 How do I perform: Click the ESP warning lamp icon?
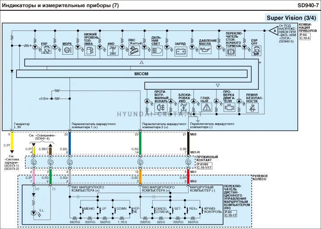[47, 50]
